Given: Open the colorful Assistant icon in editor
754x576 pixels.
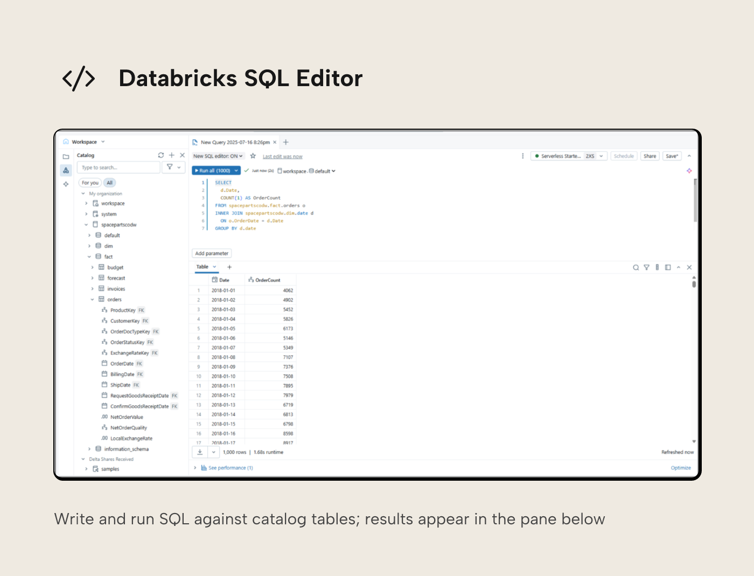Looking at the screenshot, I should [689, 171].
